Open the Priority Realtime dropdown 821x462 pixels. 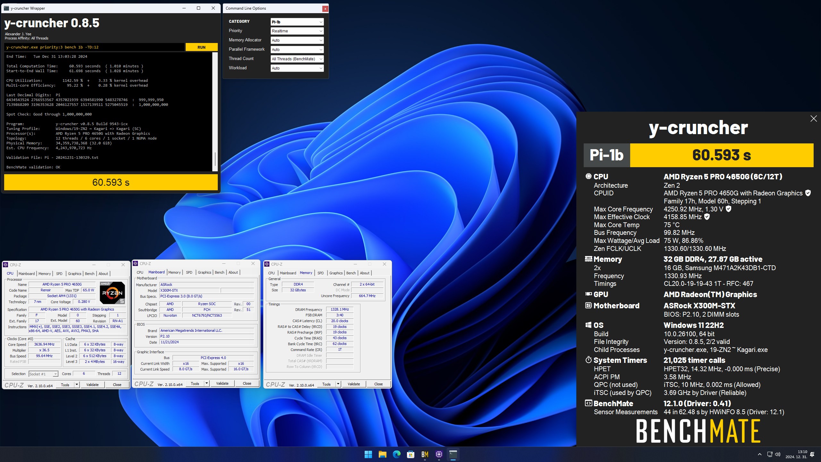[297, 31]
